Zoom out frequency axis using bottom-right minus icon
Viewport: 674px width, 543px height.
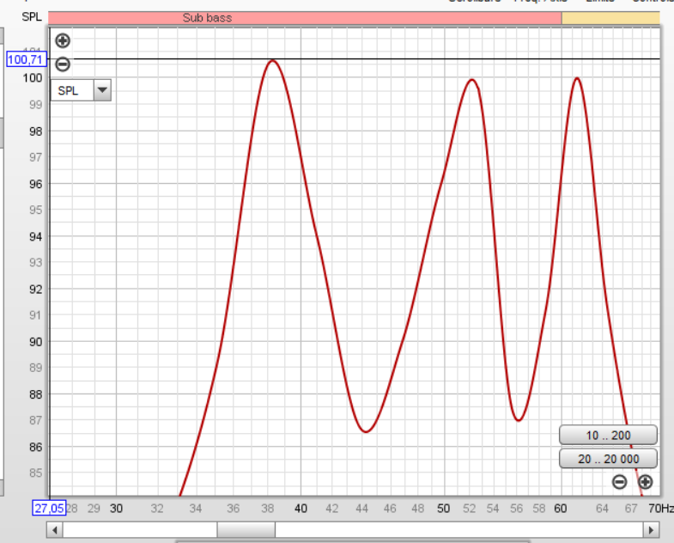point(620,482)
